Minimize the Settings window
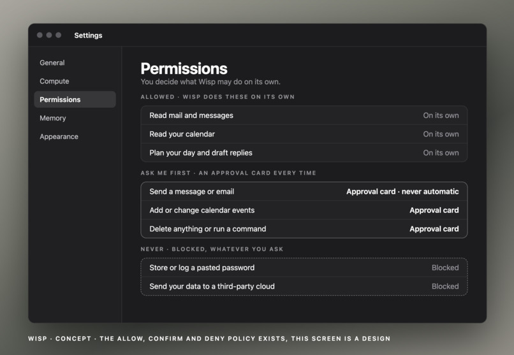Image resolution: width=514 pixels, height=355 pixels. pyautogui.click(x=49, y=35)
